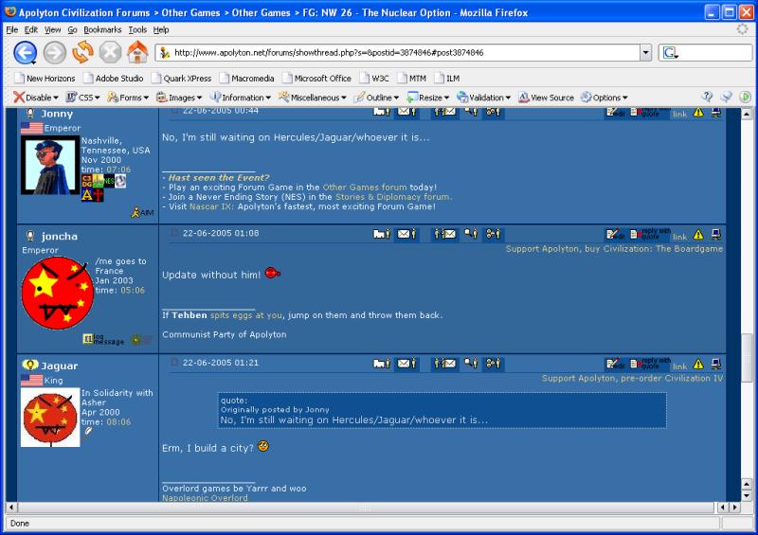Click the computer IP icon in joncha's post
758x535 pixels.
click(716, 235)
